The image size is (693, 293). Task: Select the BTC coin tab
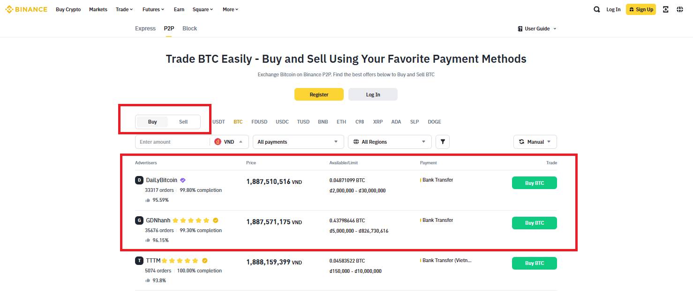(238, 122)
